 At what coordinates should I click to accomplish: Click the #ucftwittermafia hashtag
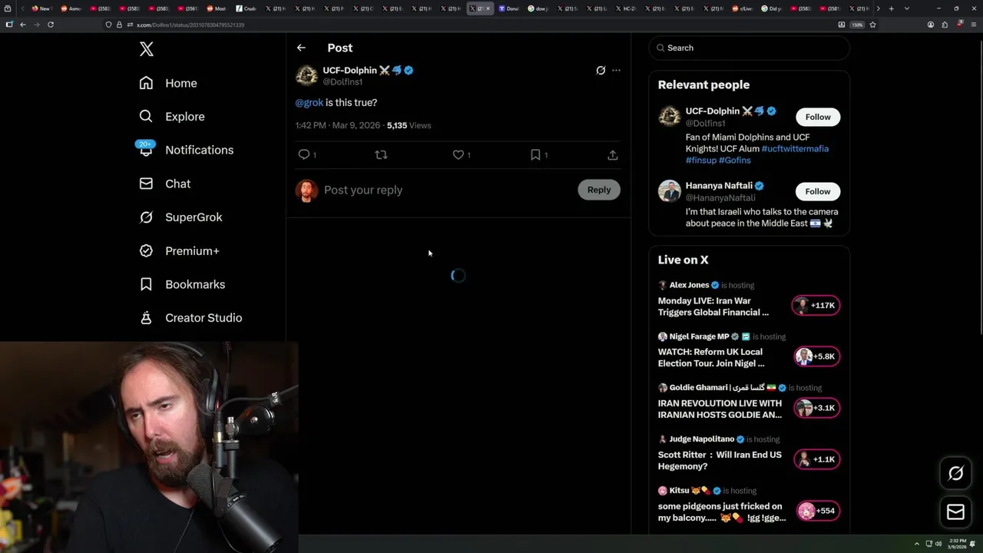[795, 148]
